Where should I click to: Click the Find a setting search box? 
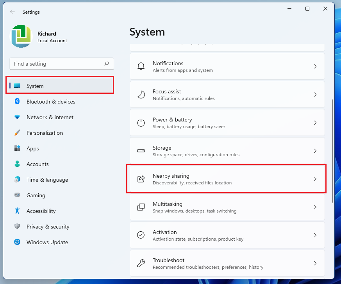(x=57, y=64)
